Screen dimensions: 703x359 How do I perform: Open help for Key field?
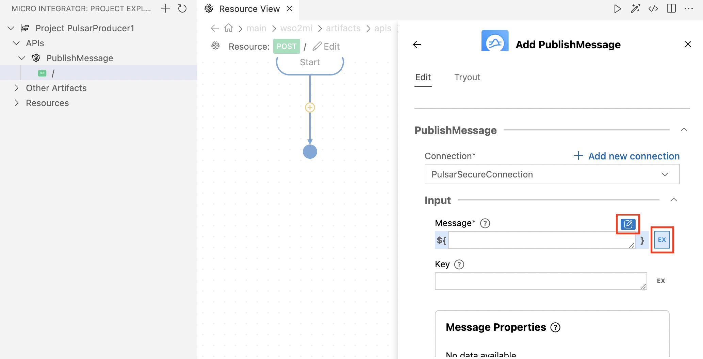click(459, 264)
